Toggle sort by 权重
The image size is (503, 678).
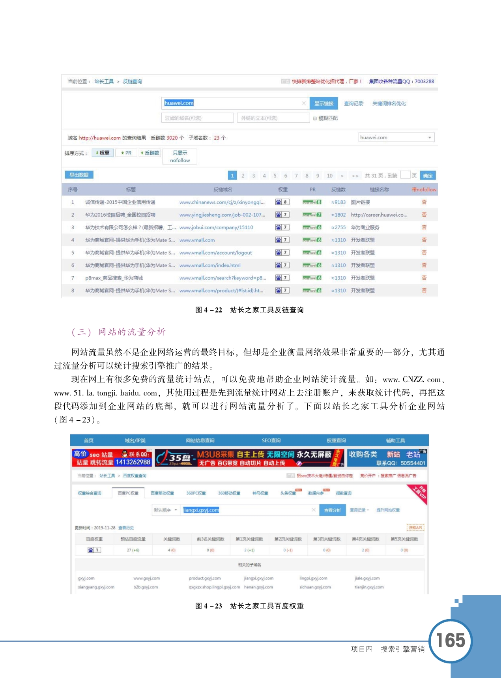(x=103, y=153)
